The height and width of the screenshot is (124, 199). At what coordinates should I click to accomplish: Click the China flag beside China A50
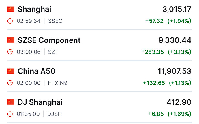coord(11,71)
